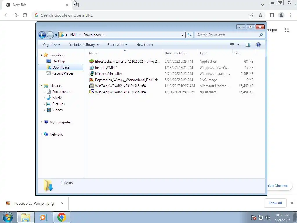Open the address bar history dropdown
Screen dimensions: 297x223
[182, 35]
